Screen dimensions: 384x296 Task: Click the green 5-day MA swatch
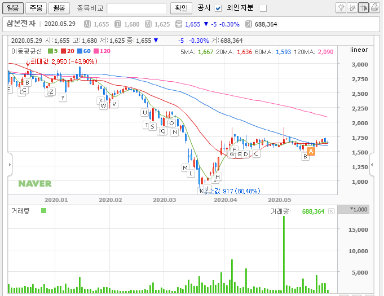pyautogui.click(x=50, y=51)
